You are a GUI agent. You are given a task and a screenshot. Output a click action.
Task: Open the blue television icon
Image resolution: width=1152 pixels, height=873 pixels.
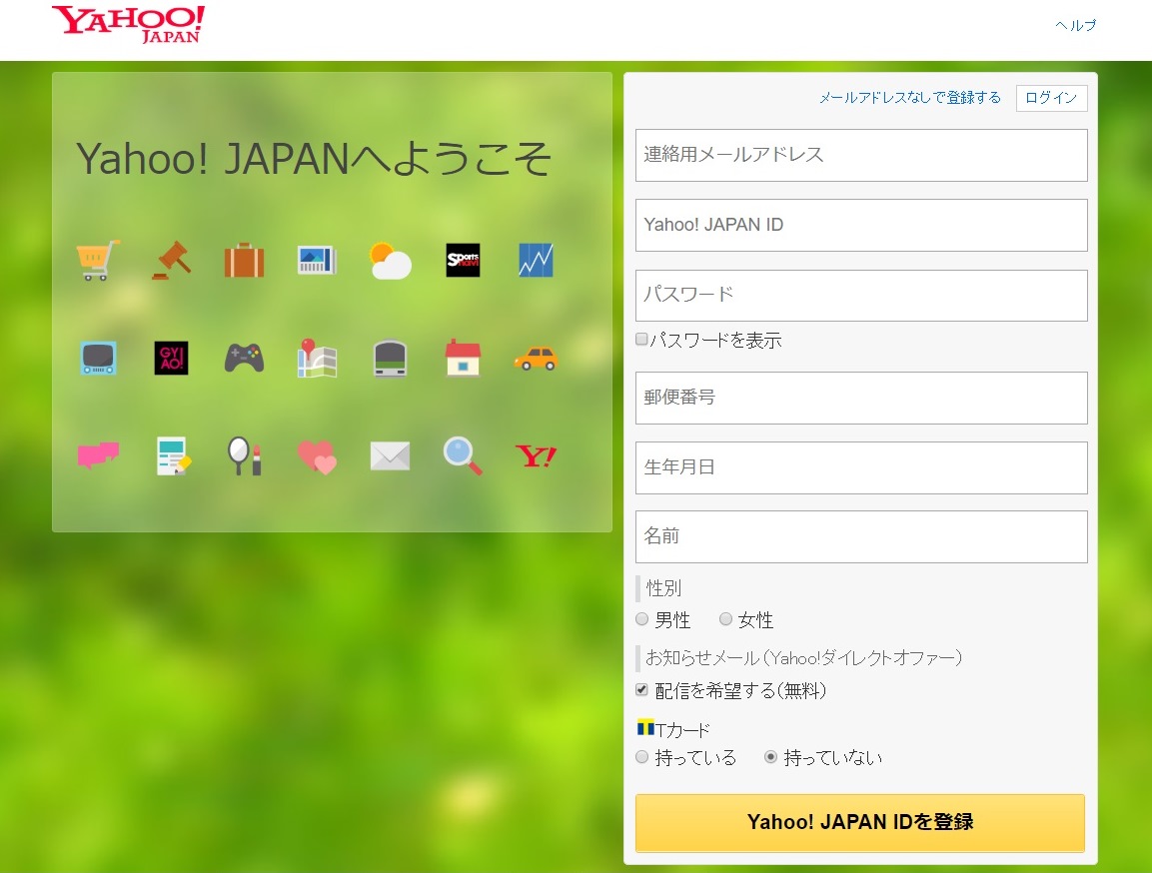point(98,359)
